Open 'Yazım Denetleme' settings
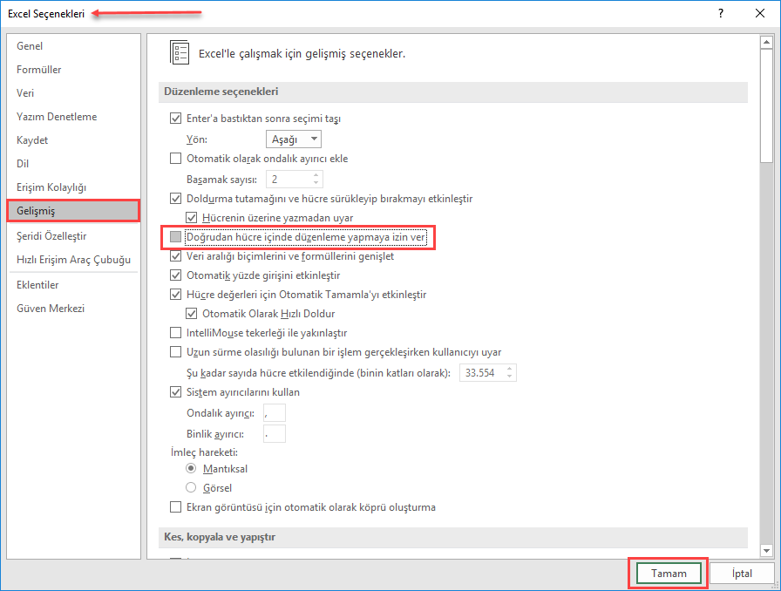Viewport: 781px width, 591px height. [74, 117]
